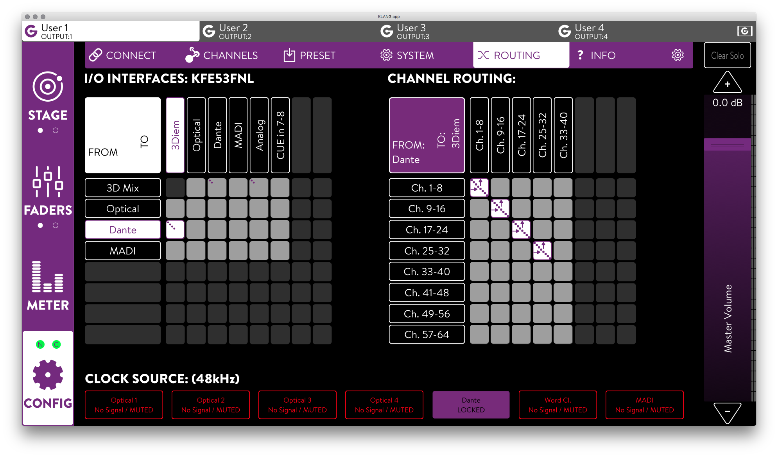Toggle Ch. 9-16 to Ch. 9-16 routing cell
This screenshot has height=457, width=778.
click(x=500, y=209)
